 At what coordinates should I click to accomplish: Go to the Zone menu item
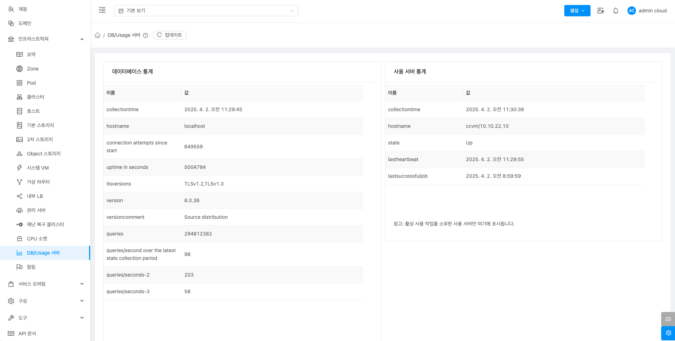coord(33,69)
